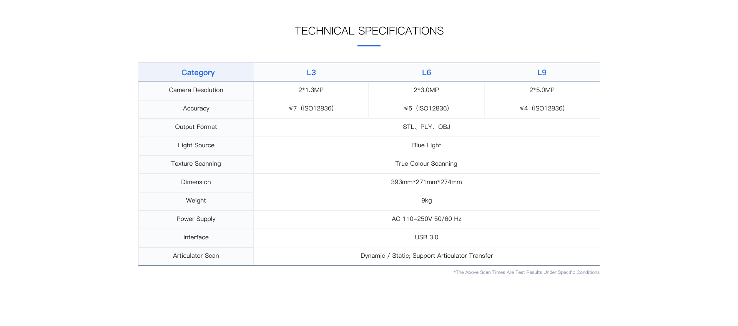
Task: Select the L3 column header
Action: coord(311,72)
